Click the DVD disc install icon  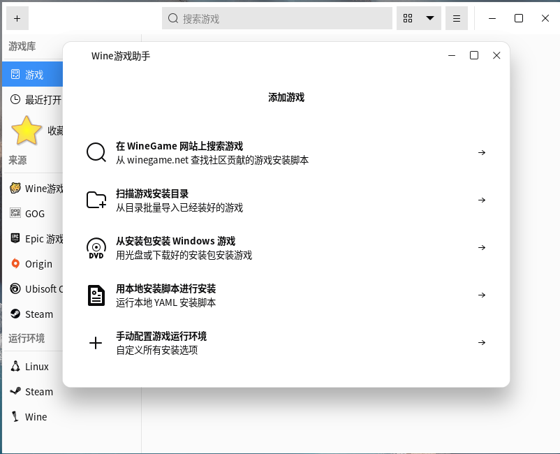pyautogui.click(x=96, y=248)
